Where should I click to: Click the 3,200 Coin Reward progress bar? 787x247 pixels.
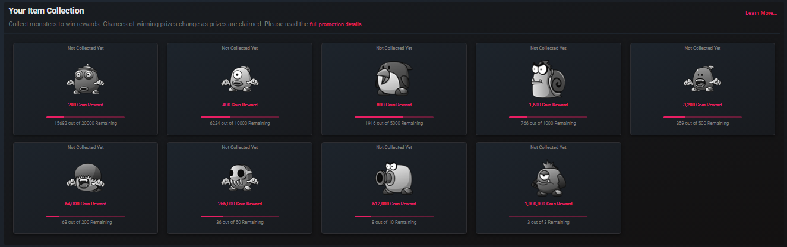click(703, 118)
